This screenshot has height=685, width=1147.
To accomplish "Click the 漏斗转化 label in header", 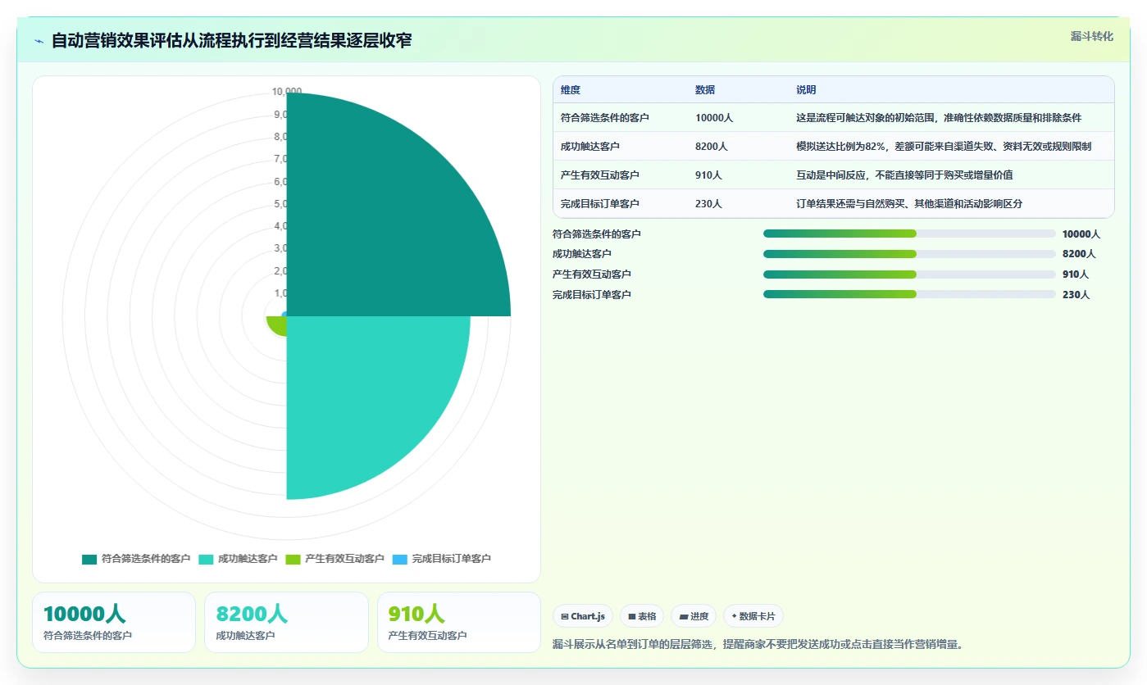I will [1091, 36].
